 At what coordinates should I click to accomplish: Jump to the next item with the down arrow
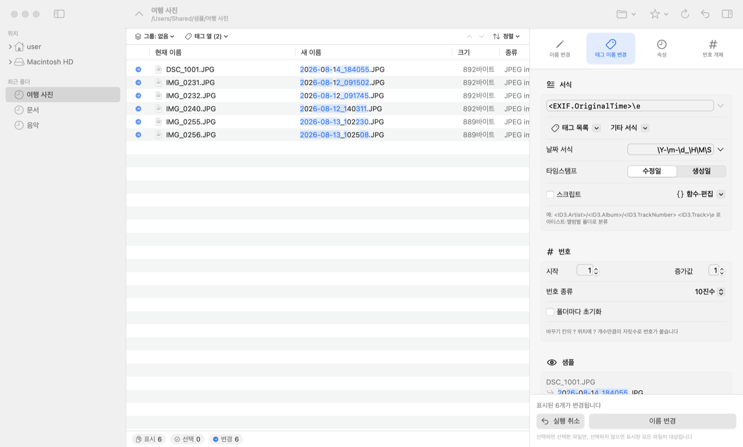click(482, 36)
